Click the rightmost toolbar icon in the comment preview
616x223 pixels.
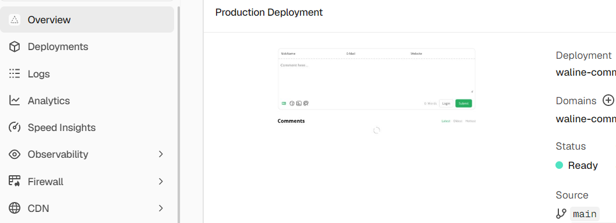tap(306, 103)
